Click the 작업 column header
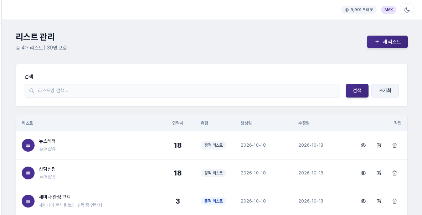The width and height of the screenshot is (422, 215). point(398,123)
